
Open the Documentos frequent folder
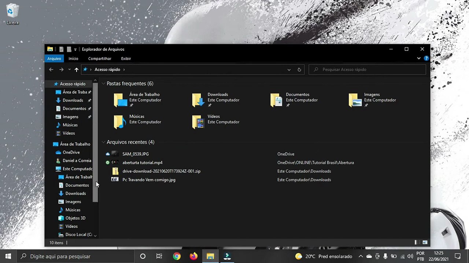click(295, 100)
